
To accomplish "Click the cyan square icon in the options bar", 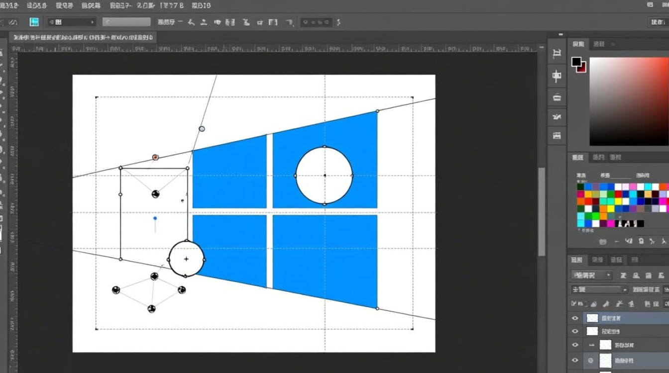I will point(34,22).
